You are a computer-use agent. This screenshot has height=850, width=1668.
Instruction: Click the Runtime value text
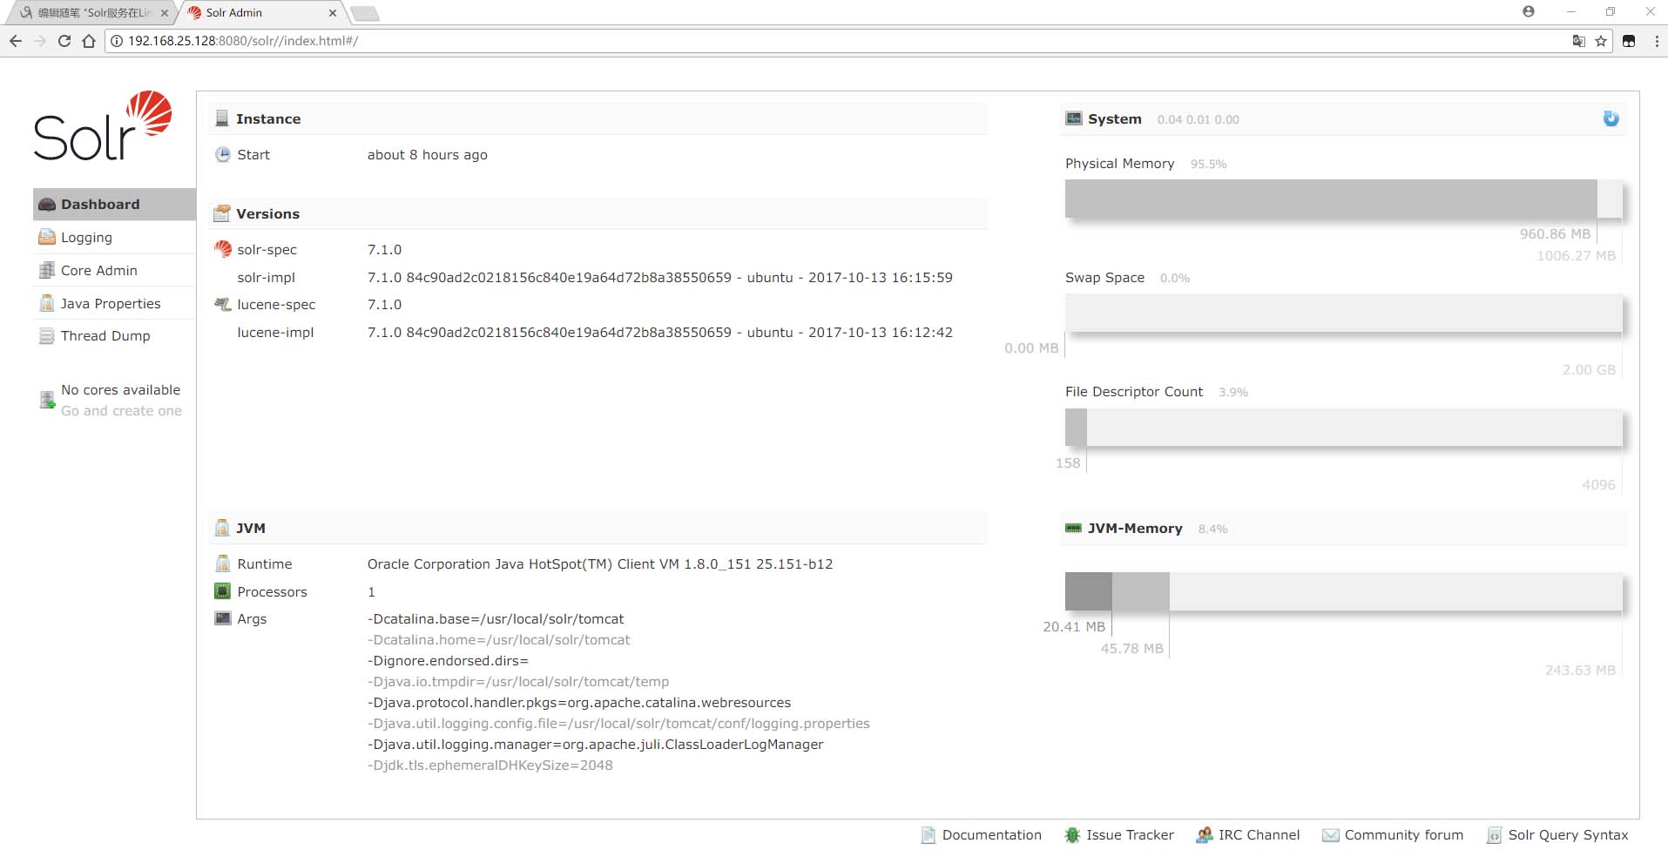tap(600, 564)
